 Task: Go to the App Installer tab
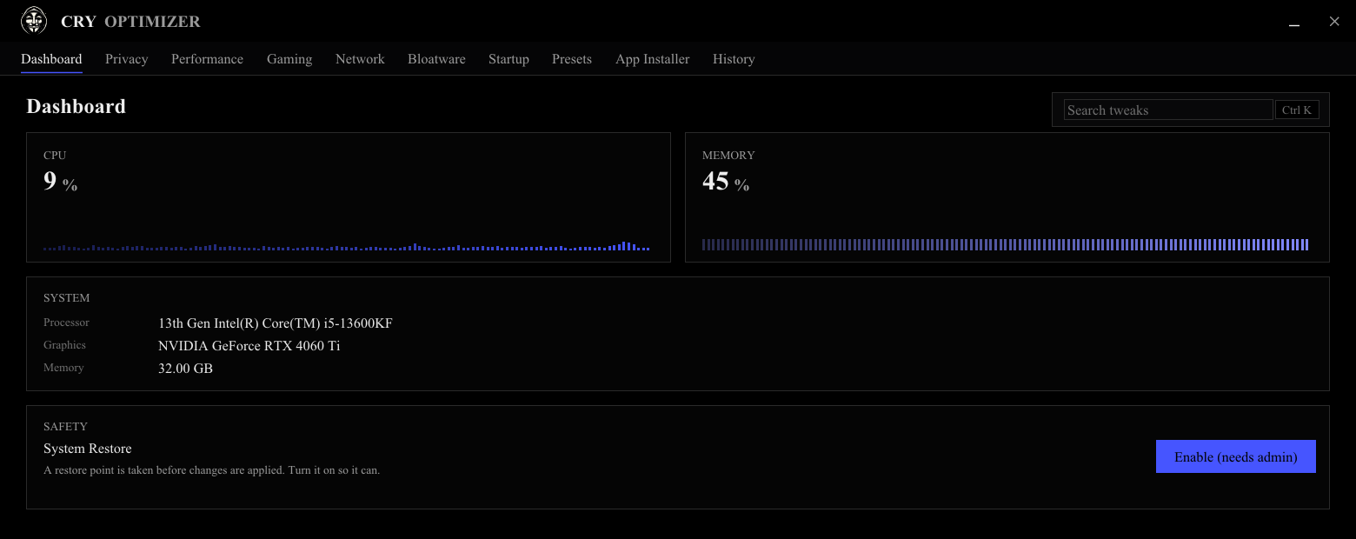tap(653, 59)
